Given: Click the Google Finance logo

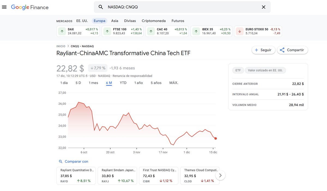Looking at the screenshot, I should point(30,7).
